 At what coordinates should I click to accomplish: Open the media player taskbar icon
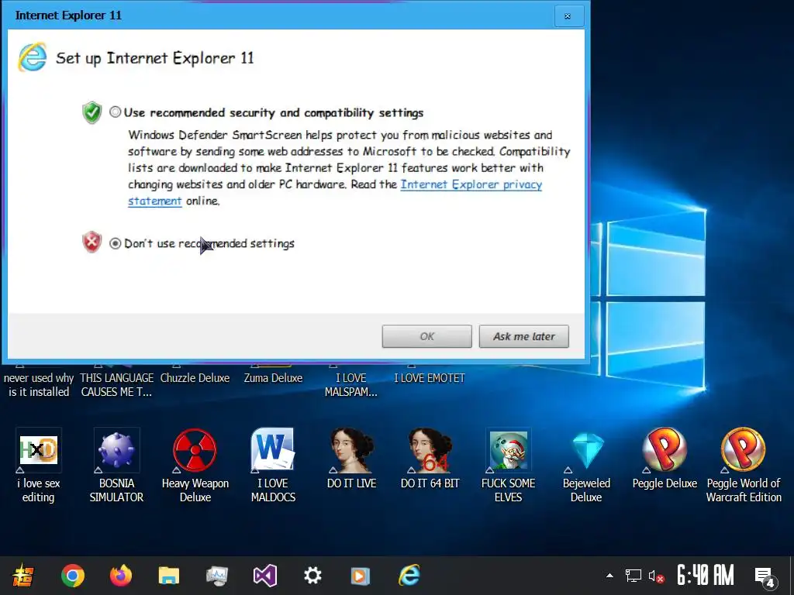pyautogui.click(x=360, y=576)
